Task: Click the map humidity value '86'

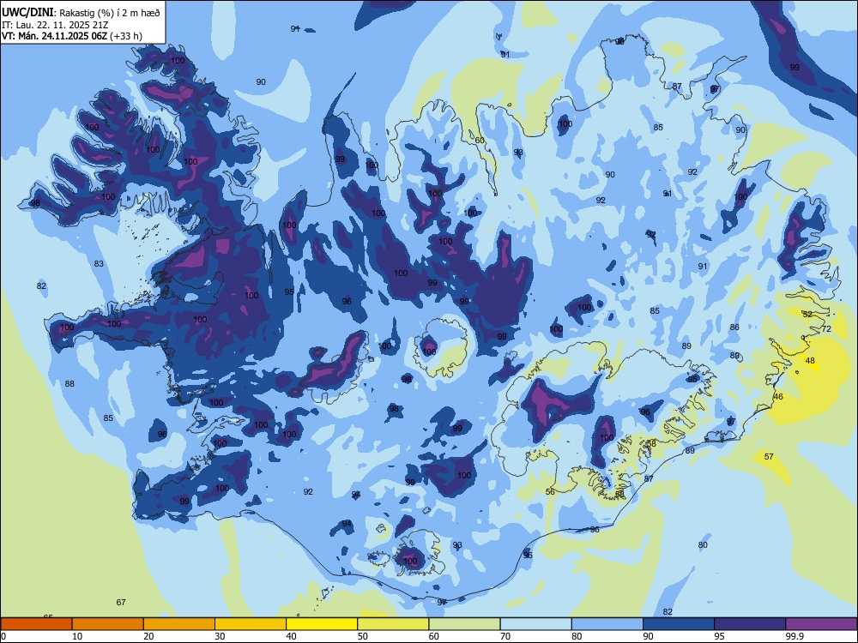Action: [x=735, y=327]
